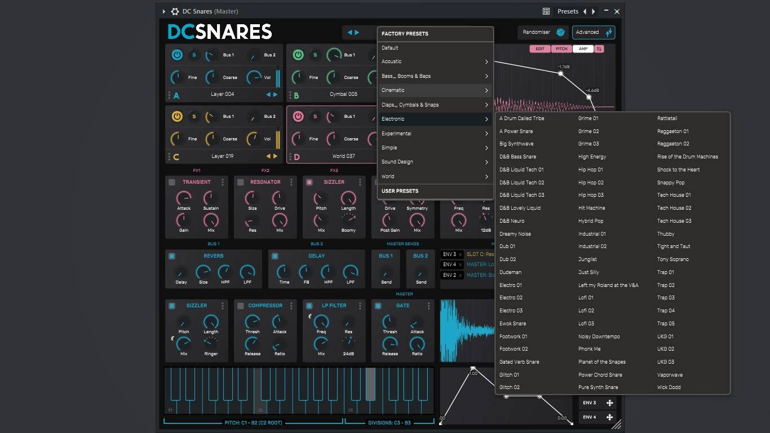
Task: Open the Presets button in title bar
Action: (568, 11)
